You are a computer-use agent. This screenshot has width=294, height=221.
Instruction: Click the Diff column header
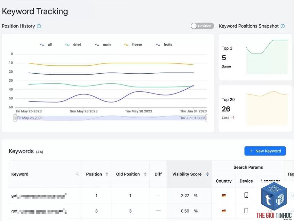click(158, 174)
